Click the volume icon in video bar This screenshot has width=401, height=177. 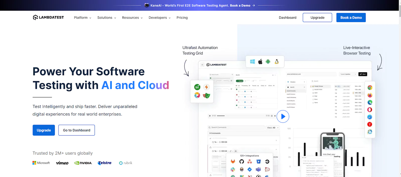[x=275, y=116]
